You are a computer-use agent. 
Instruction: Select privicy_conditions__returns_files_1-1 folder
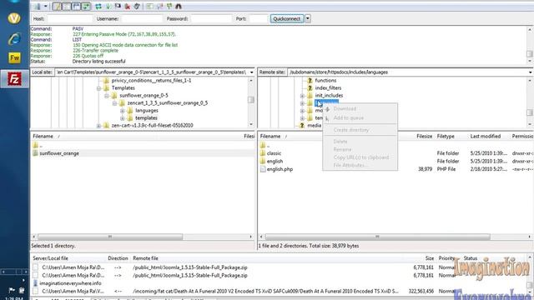click(151, 81)
